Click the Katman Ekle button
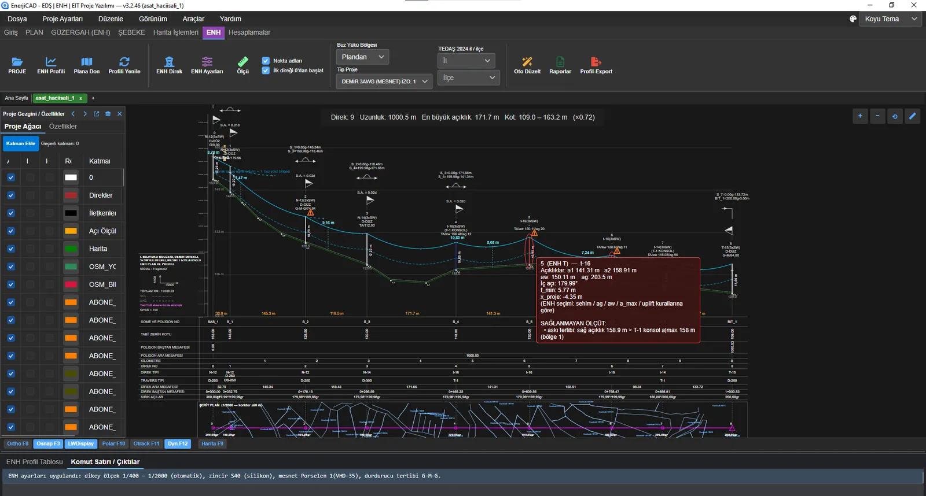The width and height of the screenshot is (926, 496). (x=21, y=143)
